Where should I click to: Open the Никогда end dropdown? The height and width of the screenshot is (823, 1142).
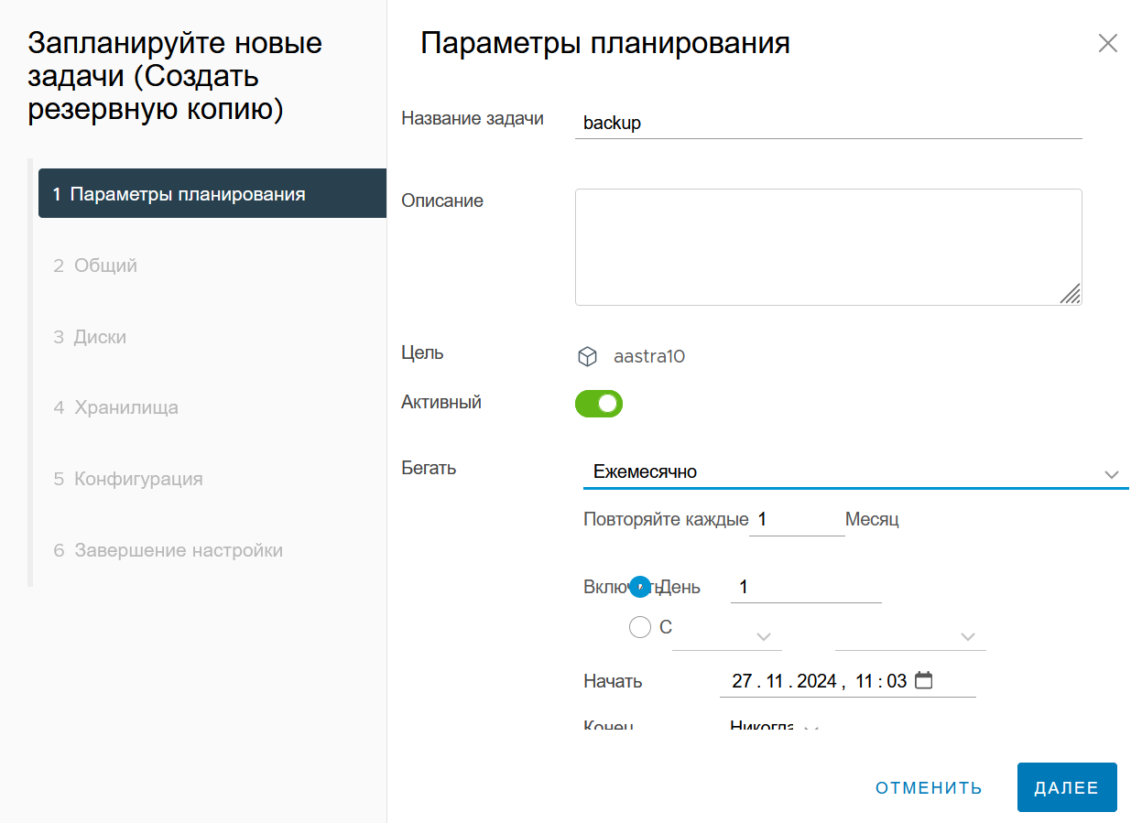point(774,726)
